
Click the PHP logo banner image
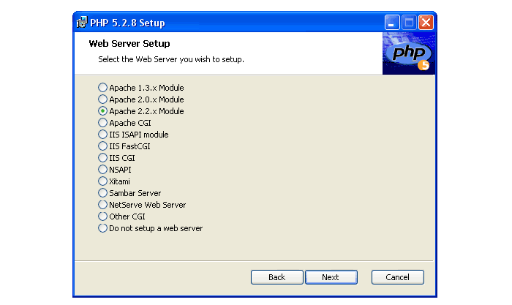[409, 53]
